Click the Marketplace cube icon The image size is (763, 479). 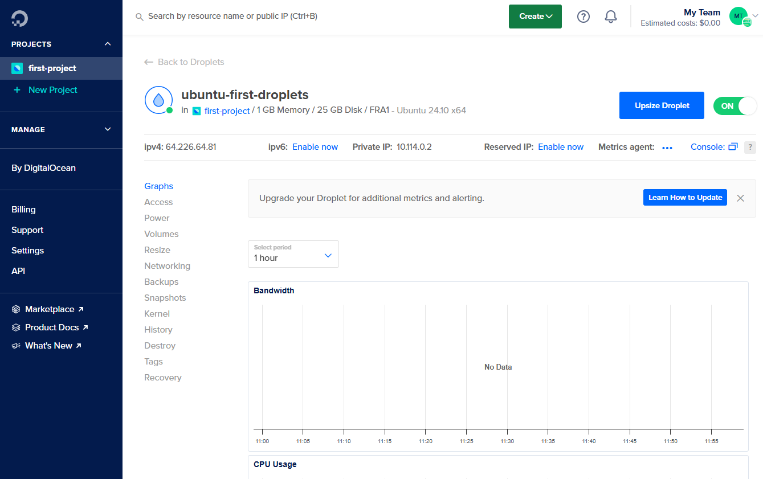(16, 309)
